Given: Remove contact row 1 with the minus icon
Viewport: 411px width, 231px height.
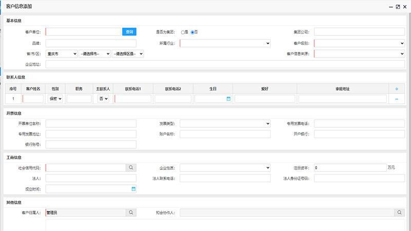Looking at the screenshot, I should click(x=397, y=99).
